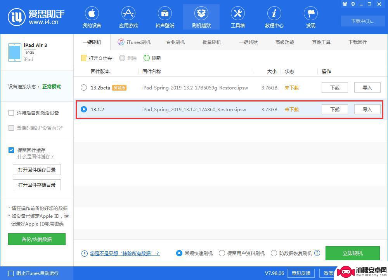
Task: Switch to the 批量刷机 tab
Action: [212, 42]
